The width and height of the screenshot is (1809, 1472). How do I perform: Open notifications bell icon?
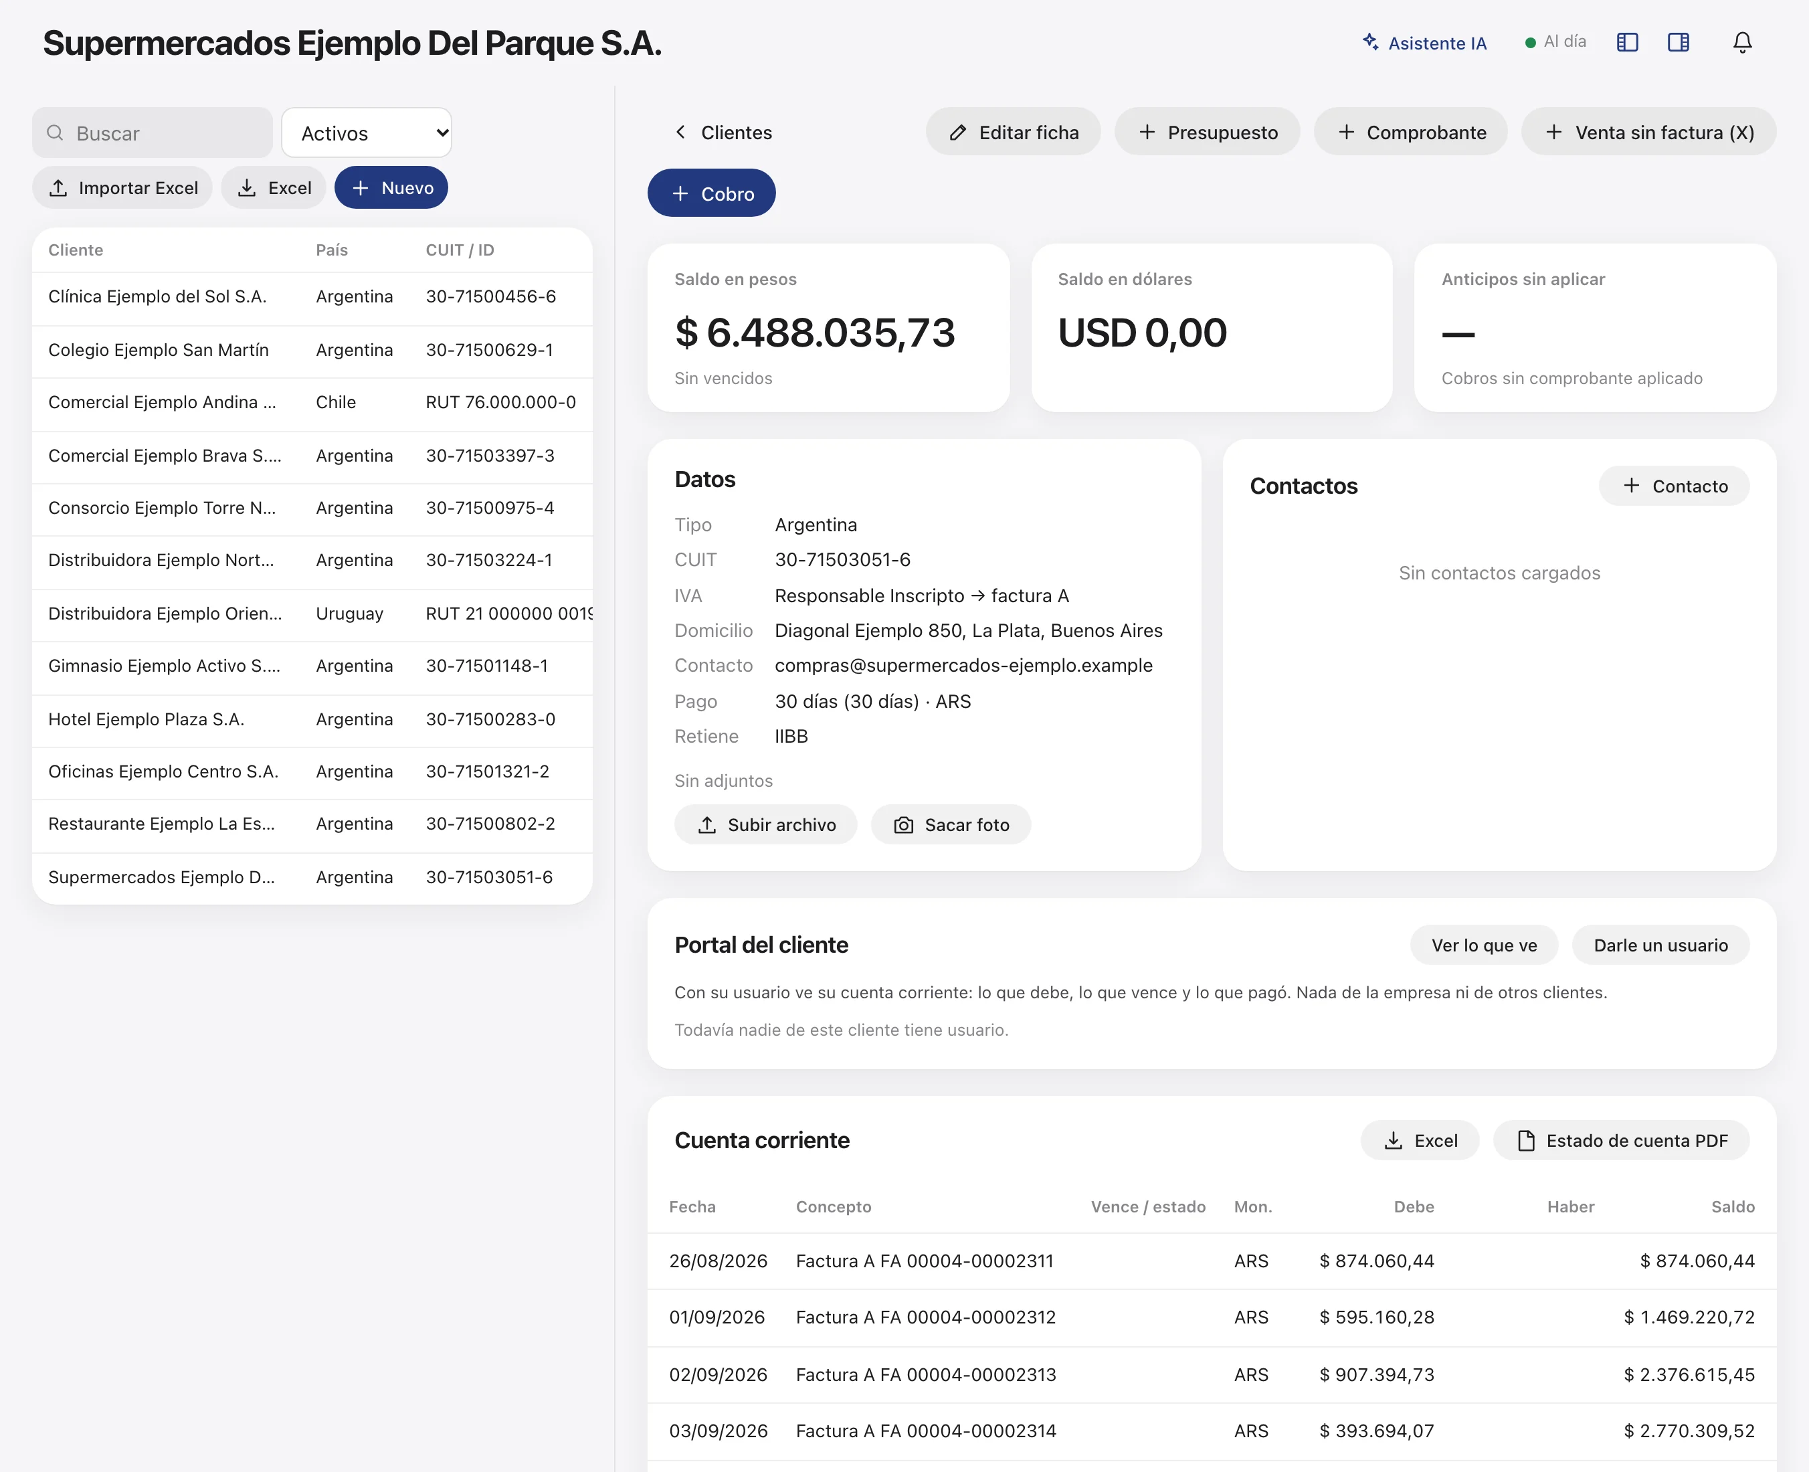point(1742,42)
